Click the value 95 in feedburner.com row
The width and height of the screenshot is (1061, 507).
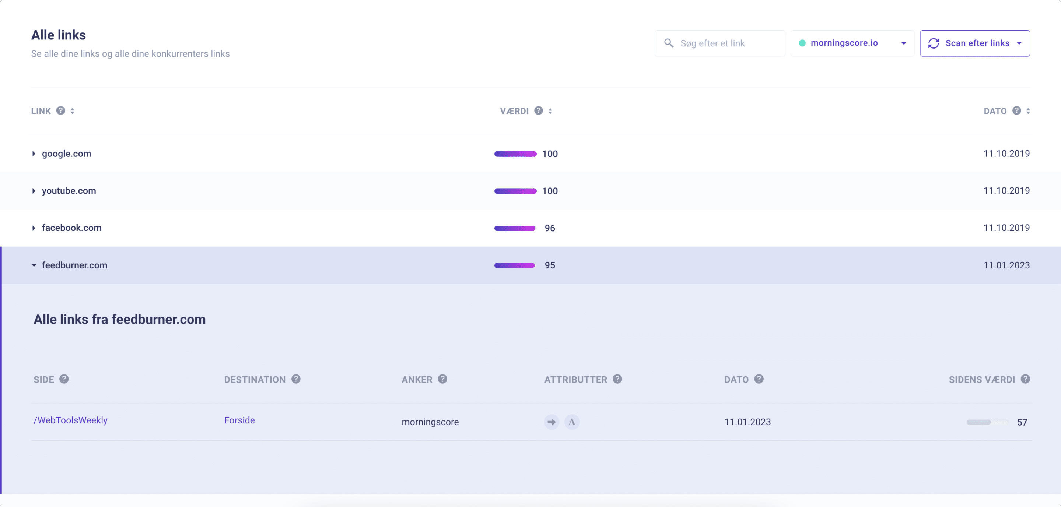[x=550, y=265]
